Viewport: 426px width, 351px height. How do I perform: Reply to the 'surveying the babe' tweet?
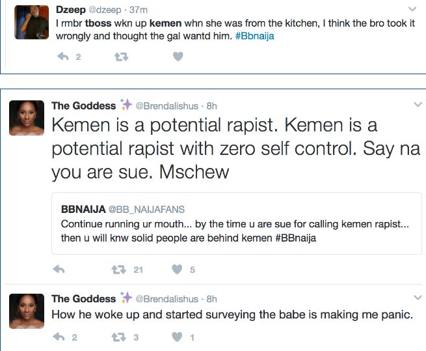pyautogui.click(x=59, y=337)
